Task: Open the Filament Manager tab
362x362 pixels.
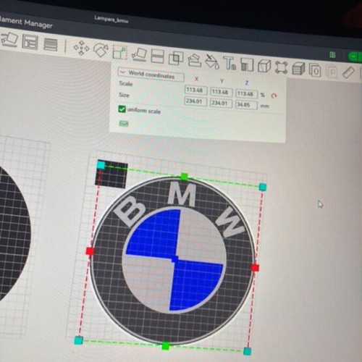Action: 26,22
